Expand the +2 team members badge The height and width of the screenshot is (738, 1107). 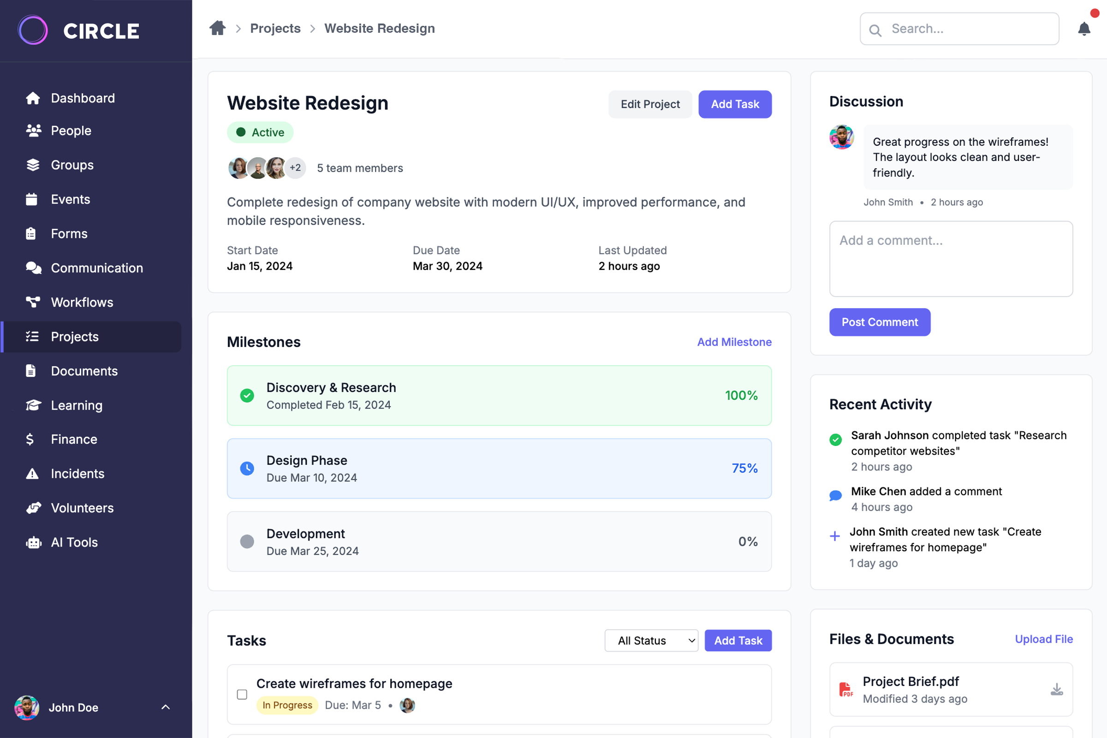pyautogui.click(x=295, y=167)
